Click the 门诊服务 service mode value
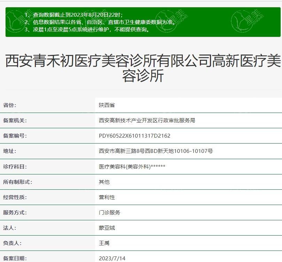This screenshot has height=262, width=282. pyautogui.click(x=109, y=212)
